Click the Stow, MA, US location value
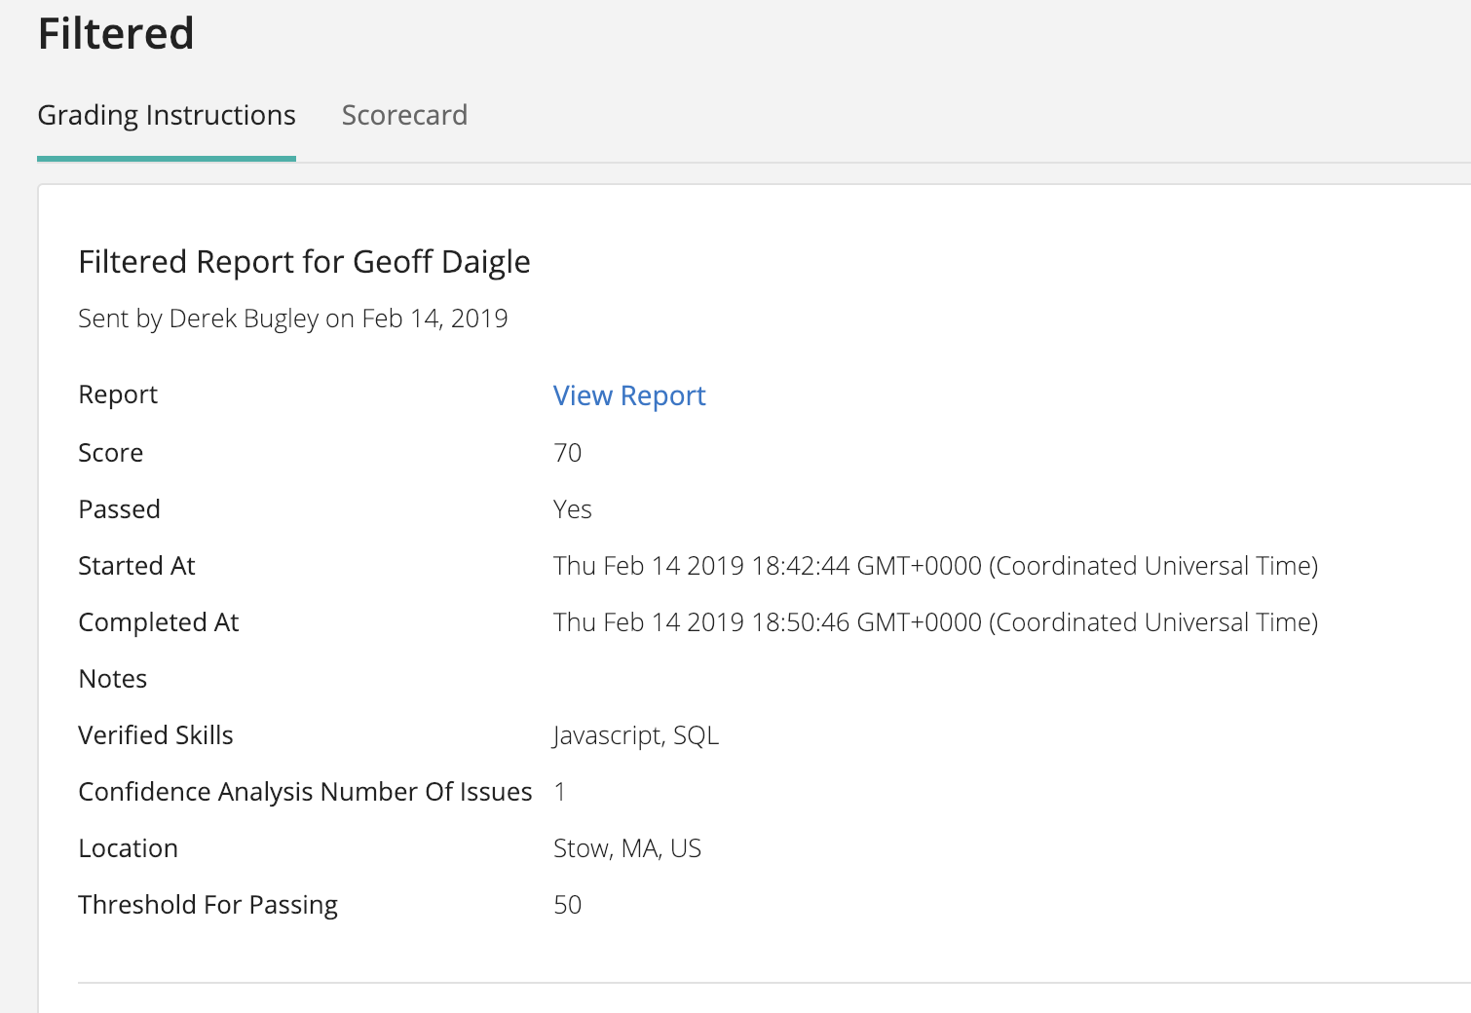 626,848
